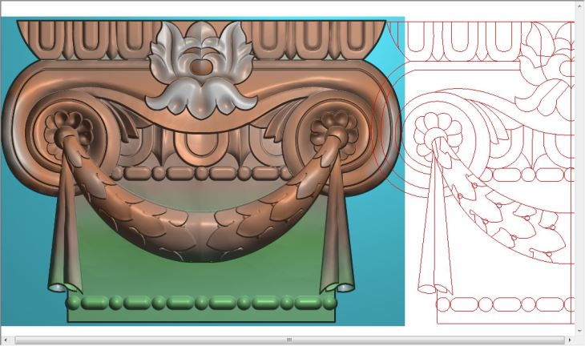Screen dimensions: 585x346
Task: Click the vertical scrollbar up arrow
Action: pos(579,6)
